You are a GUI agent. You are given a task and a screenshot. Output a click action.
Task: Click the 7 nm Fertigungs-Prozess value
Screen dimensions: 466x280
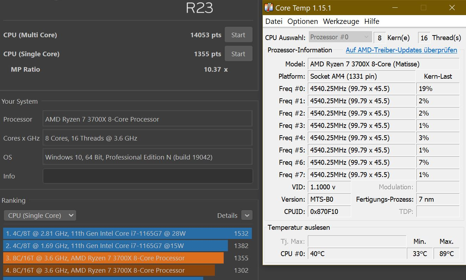(438, 199)
